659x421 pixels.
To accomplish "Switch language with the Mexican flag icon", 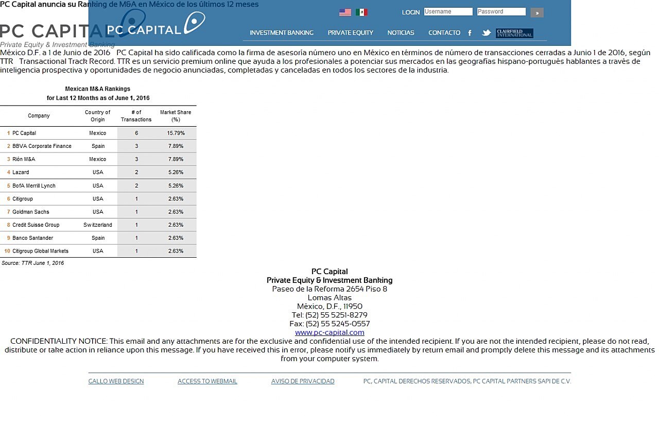I will [x=361, y=12].
